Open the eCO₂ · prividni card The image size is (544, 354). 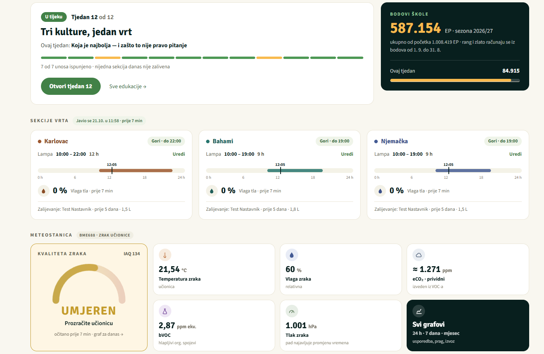[x=468, y=269]
